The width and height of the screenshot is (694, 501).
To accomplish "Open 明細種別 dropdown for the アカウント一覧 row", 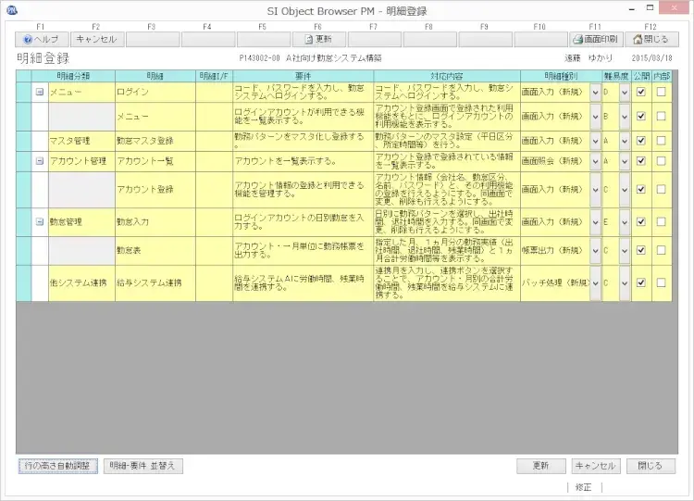I will (x=594, y=161).
